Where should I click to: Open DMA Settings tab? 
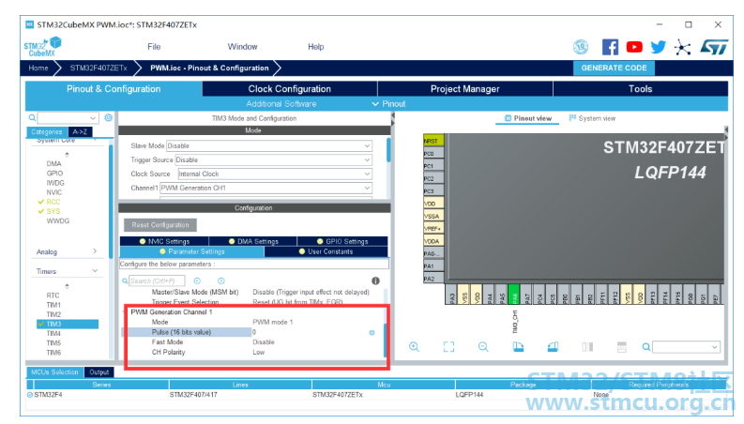pos(253,241)
